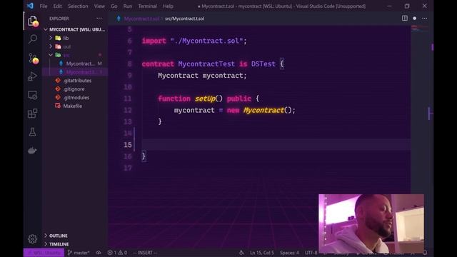Click the cloud publish sync icon in status bar
Viewport: 457px width, 257px height.
[99, 253]
